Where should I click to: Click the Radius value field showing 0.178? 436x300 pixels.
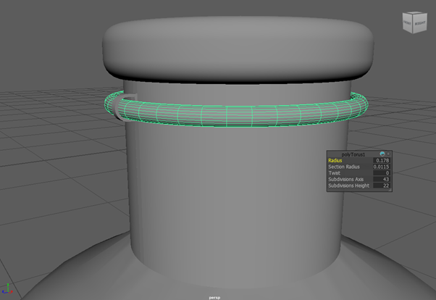[x=381, y=160]
